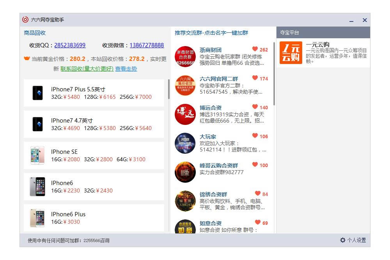Open QQ number 2852383699 link
The image size is (390, 260).
[70, 45]
